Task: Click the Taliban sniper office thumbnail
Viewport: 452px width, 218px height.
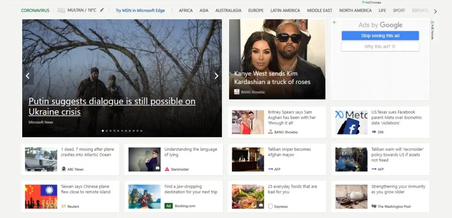Action: point(248,159)
